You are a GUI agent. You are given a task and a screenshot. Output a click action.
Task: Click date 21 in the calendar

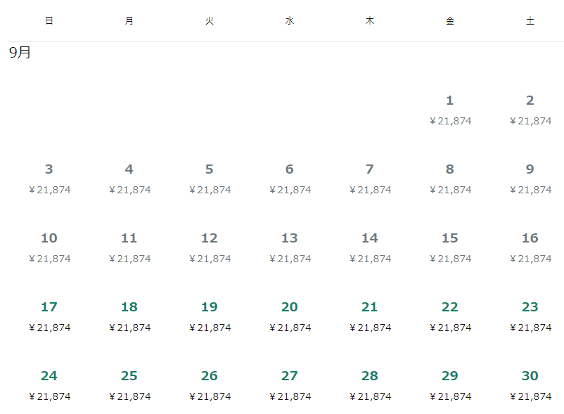tap(370, 316)
